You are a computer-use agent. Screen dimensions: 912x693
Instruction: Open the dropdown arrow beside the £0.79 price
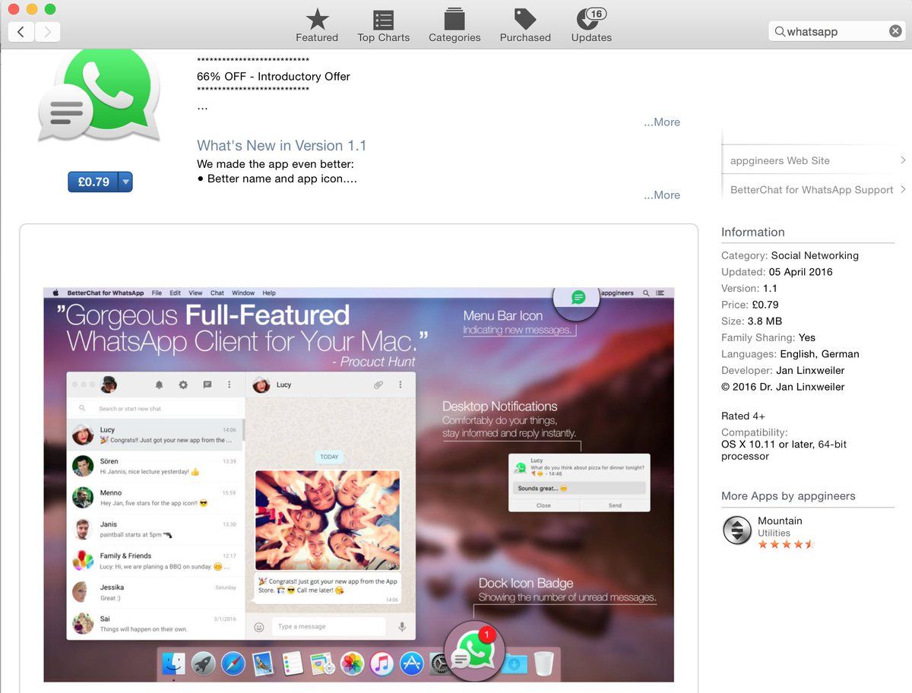(x=125, y=182)
